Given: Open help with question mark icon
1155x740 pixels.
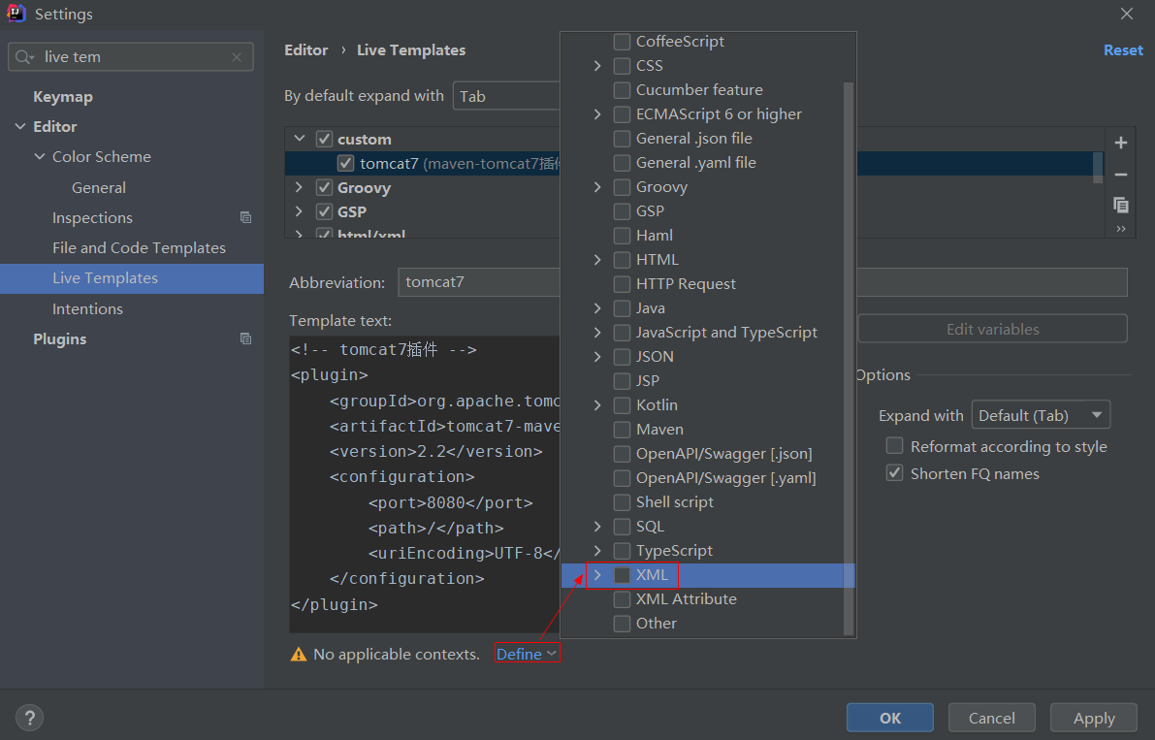Looking at the screenshot, I should tap(29, 718).
